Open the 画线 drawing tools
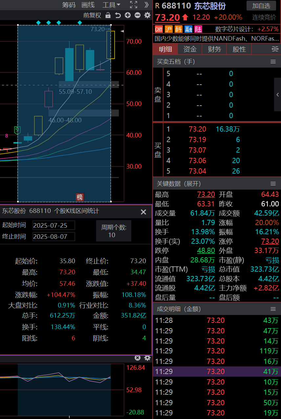 click(88, 5)
